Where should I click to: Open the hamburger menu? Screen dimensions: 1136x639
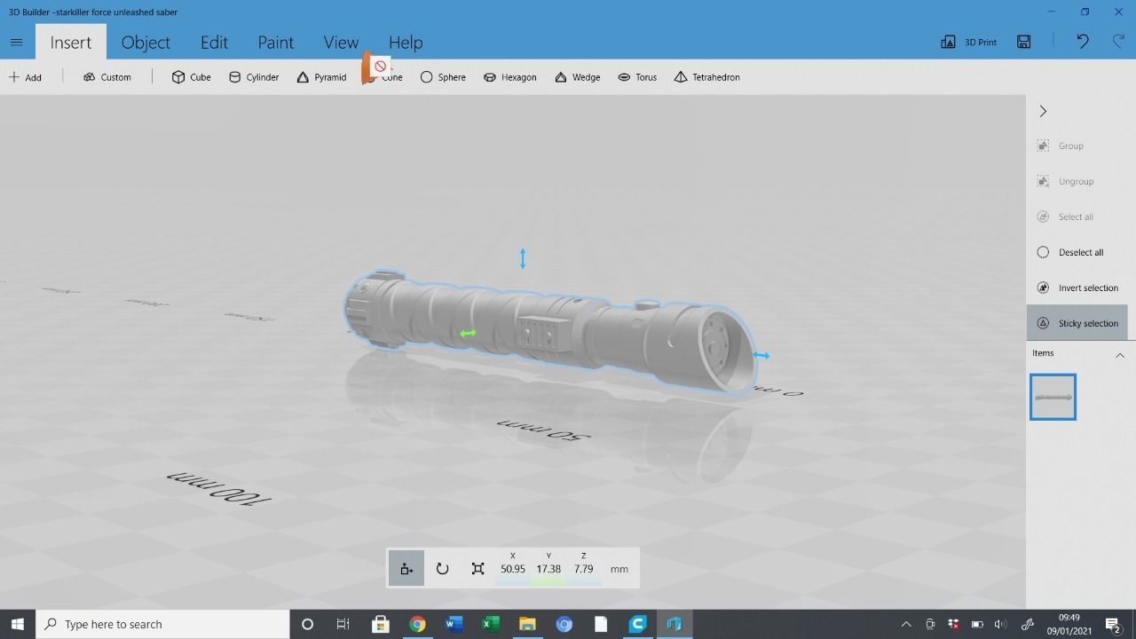click(x=16, y=42)
